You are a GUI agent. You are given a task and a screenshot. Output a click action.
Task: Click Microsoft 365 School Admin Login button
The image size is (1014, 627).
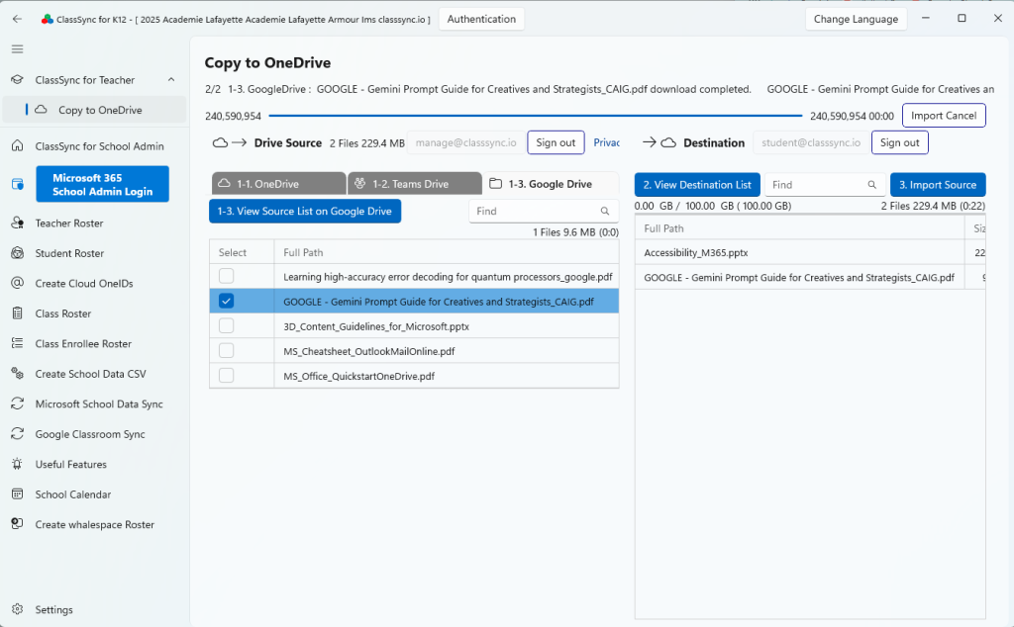click(x=102, y=184)
